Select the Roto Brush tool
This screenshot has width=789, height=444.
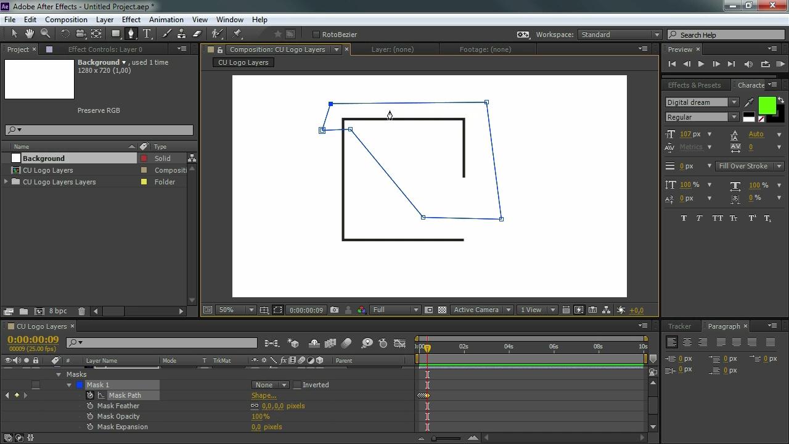[217, 34]
